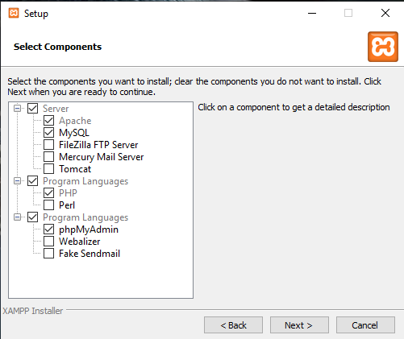Uncheck the MySQL checkbox

click(x=48, y=132)
